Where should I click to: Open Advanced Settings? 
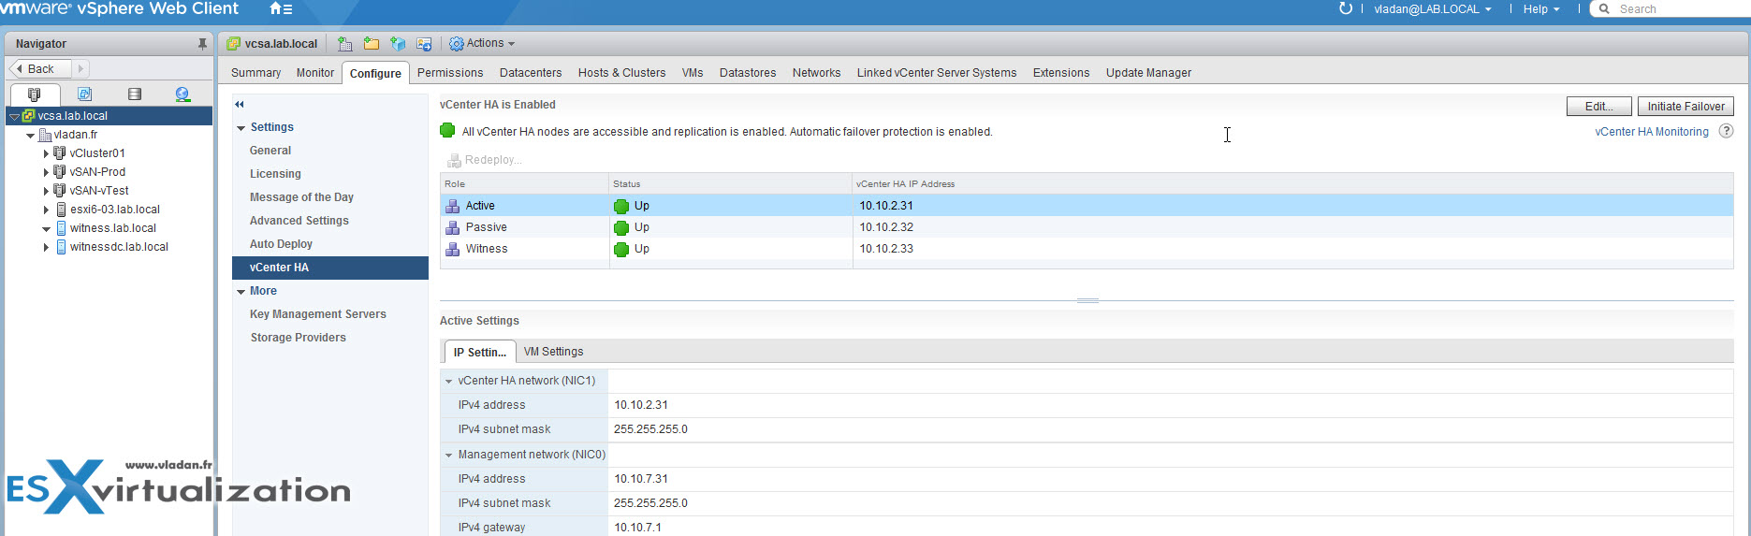click(299, 221)
